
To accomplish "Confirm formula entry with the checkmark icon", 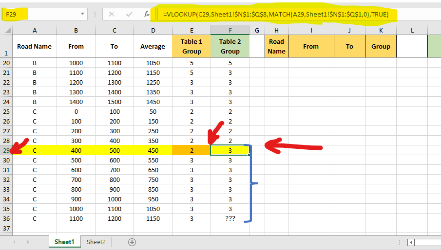I will coord(129,14).
